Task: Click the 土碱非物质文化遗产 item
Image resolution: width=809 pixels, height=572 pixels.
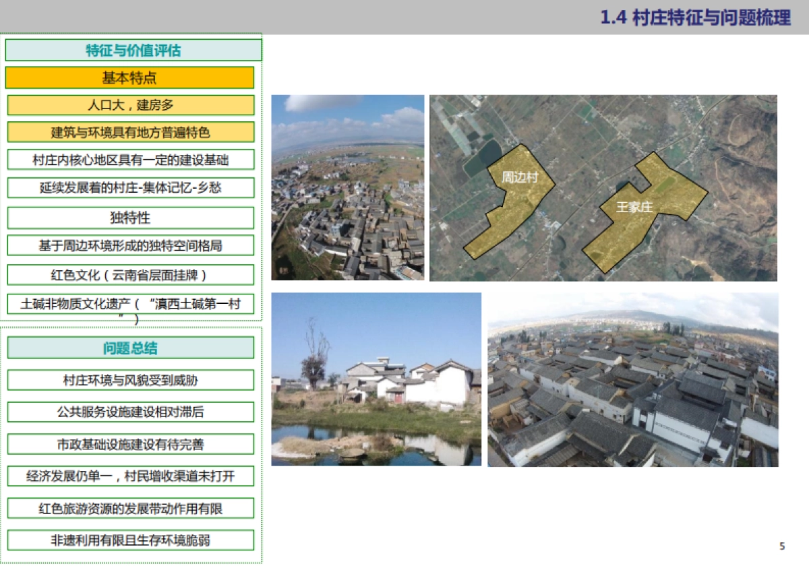Action: (131, 305)
